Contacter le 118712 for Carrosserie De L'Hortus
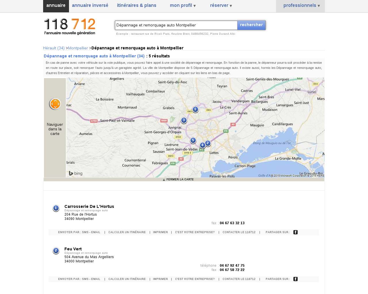Viewport: 368px width, 294px height. pos(239,232)
